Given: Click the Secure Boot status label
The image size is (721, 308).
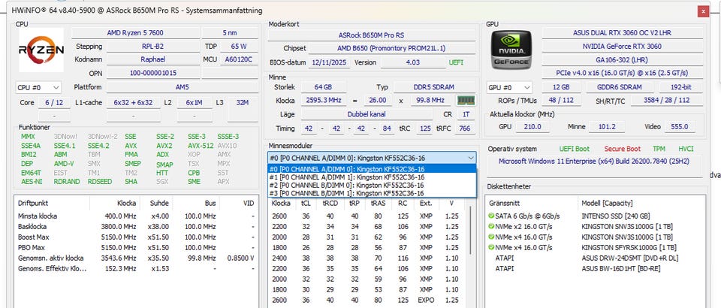Looking at the screenshot, I should click(x=622, y=149).
